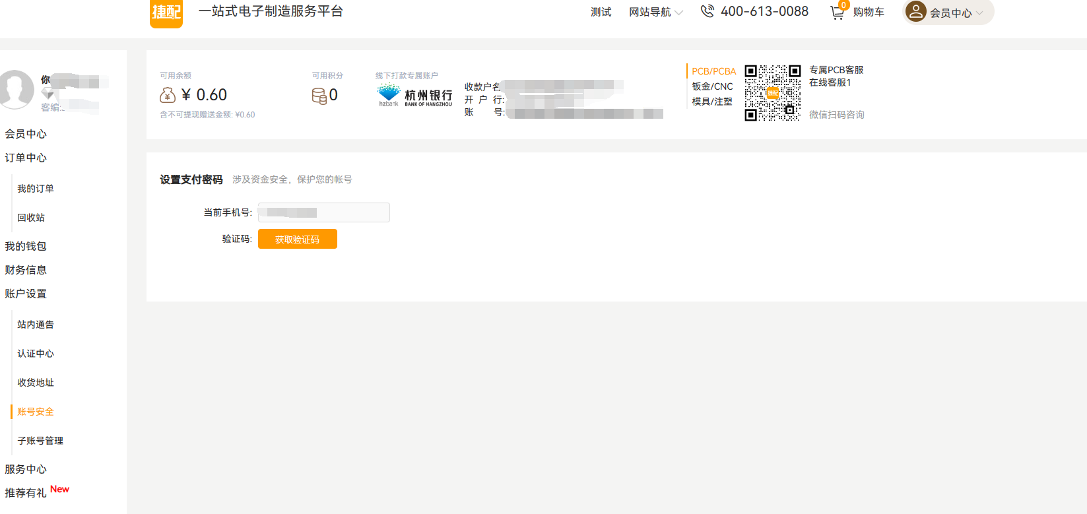This screenshot has width=1087, height=514.
Task: Click the Bank of Hangzhou logo
Action: click(x=415, y=95)
